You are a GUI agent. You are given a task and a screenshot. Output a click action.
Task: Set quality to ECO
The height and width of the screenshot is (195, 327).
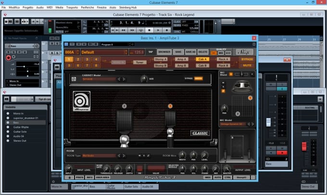[x=228, y=53]
